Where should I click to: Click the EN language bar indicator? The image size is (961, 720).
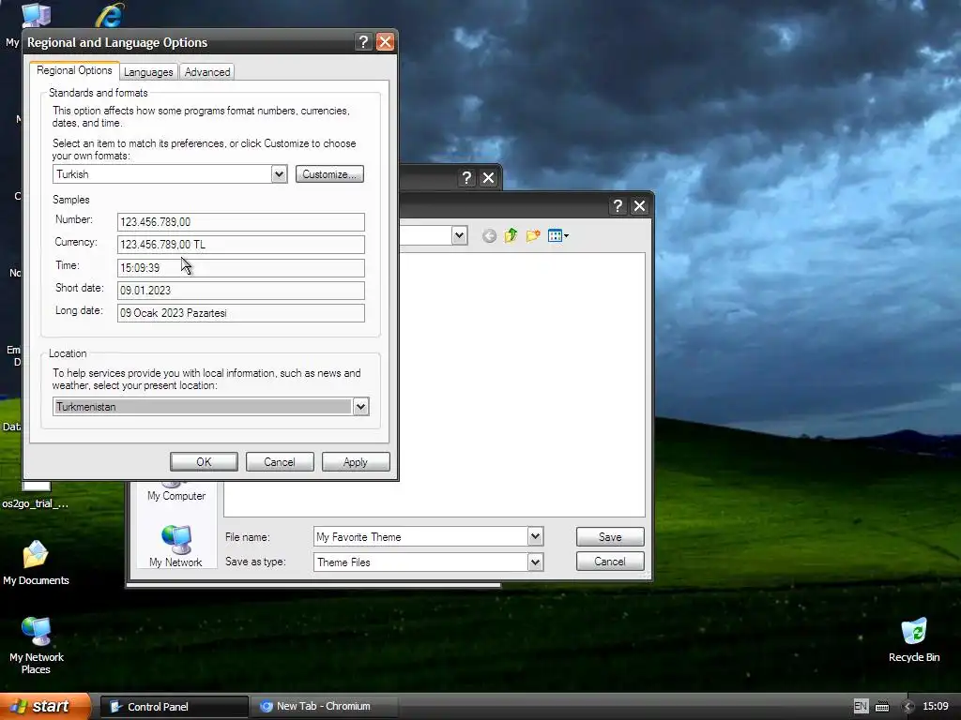tap(861, 706)
